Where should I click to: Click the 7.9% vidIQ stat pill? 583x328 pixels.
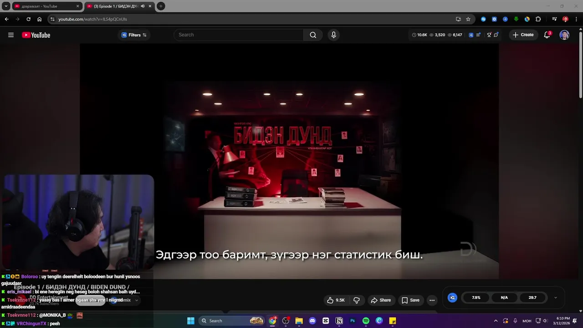(476, 297)
